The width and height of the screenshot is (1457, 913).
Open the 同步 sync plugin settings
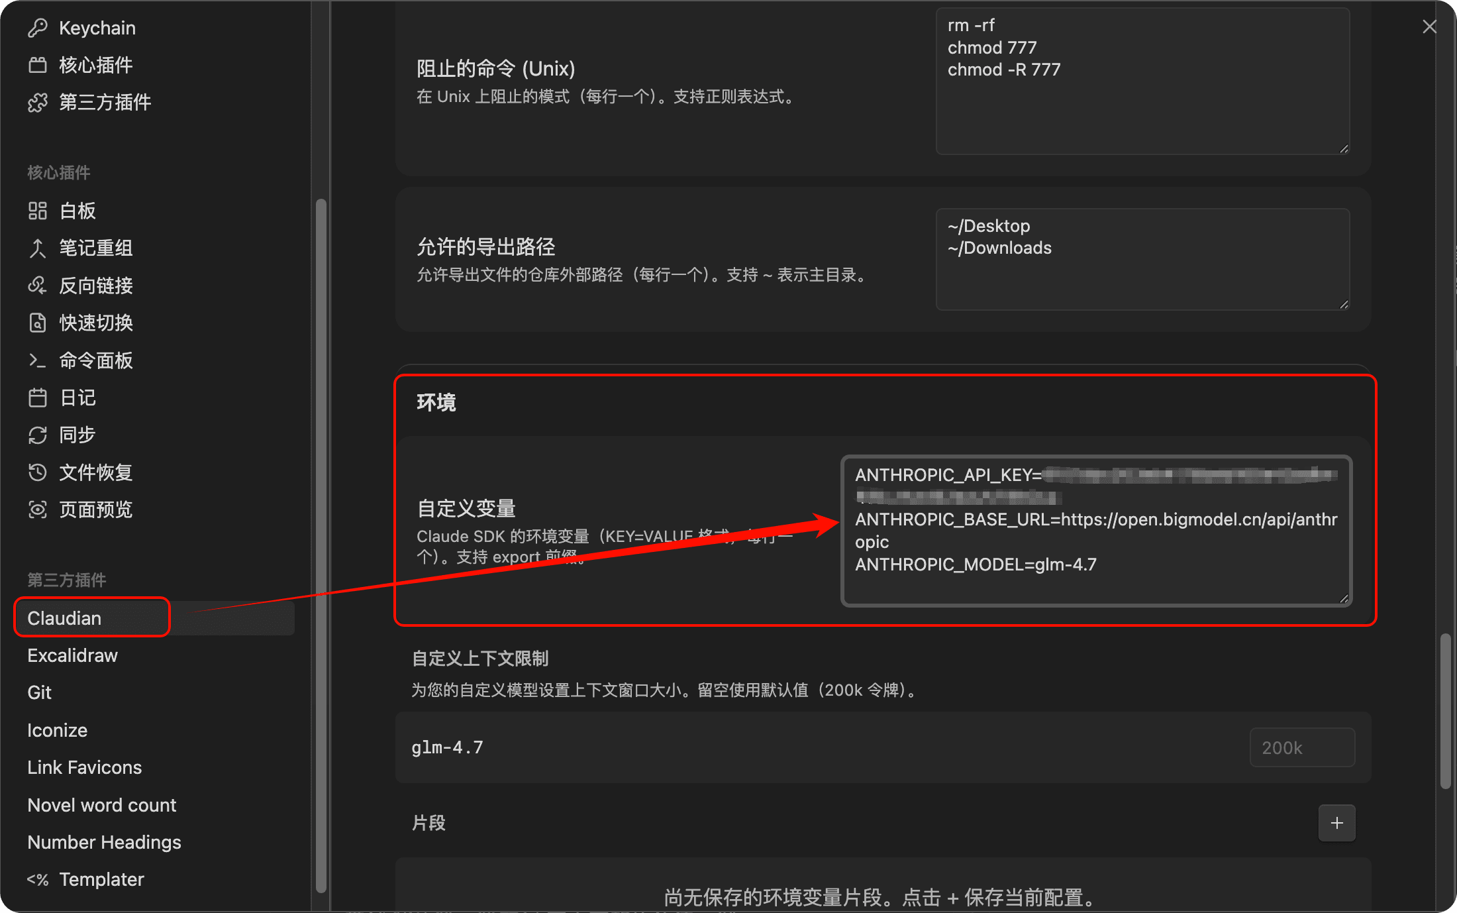[76, 435]
